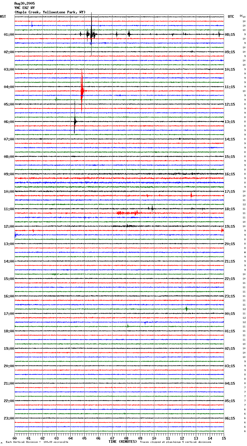Select the 09:00 MST row label
This screenshot has width=247, height=446.
click(x=9, y=174)
